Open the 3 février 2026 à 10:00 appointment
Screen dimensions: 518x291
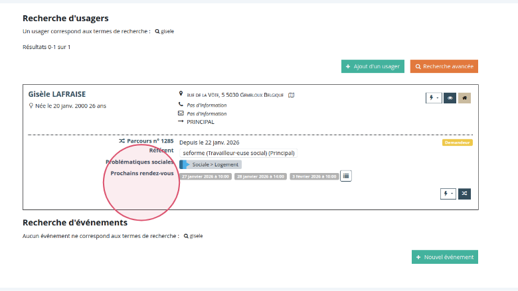pos(313,177)
